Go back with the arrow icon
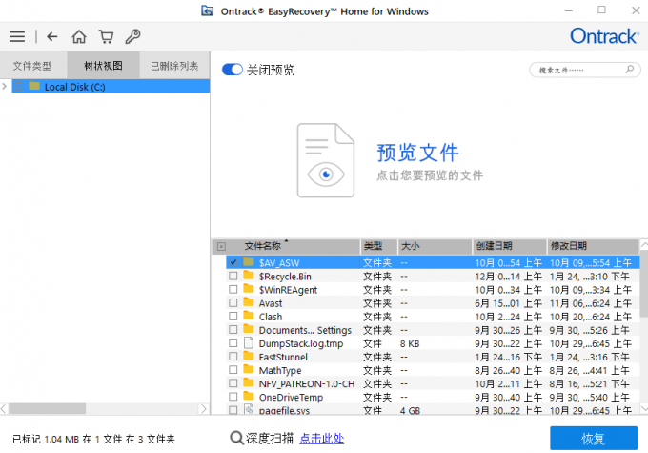 52,37
